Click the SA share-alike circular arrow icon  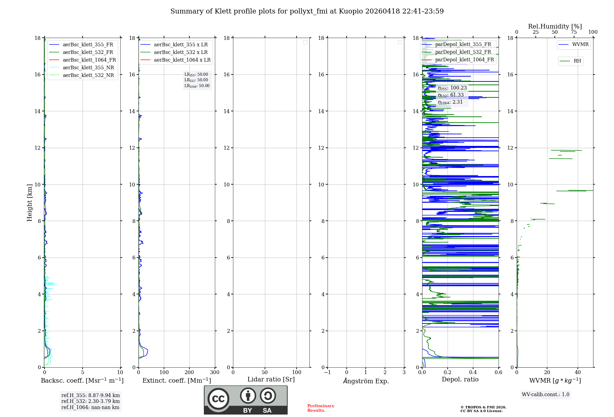click(x=268, y=396)
